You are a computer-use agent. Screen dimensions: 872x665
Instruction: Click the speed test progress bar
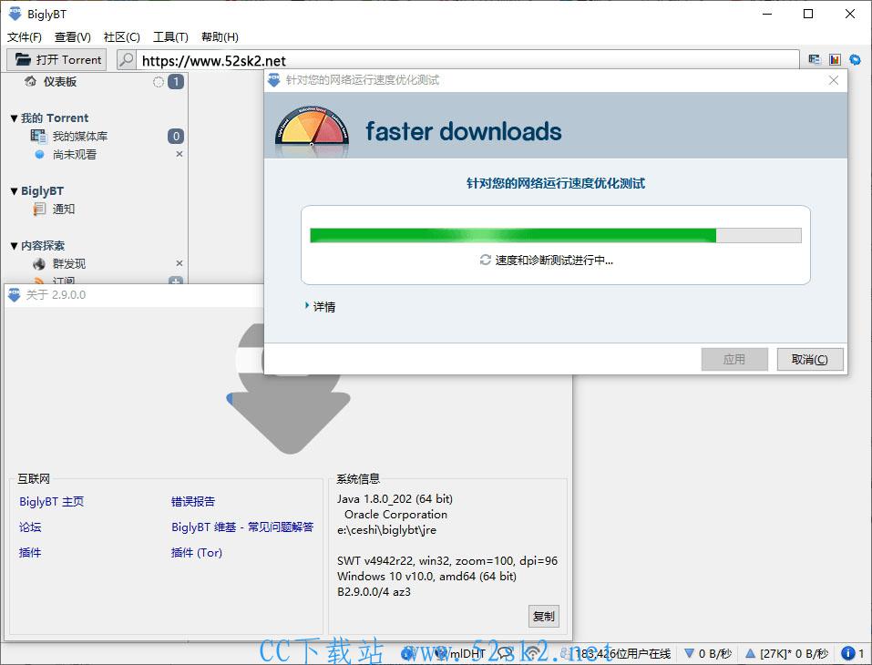pos(556,235)
